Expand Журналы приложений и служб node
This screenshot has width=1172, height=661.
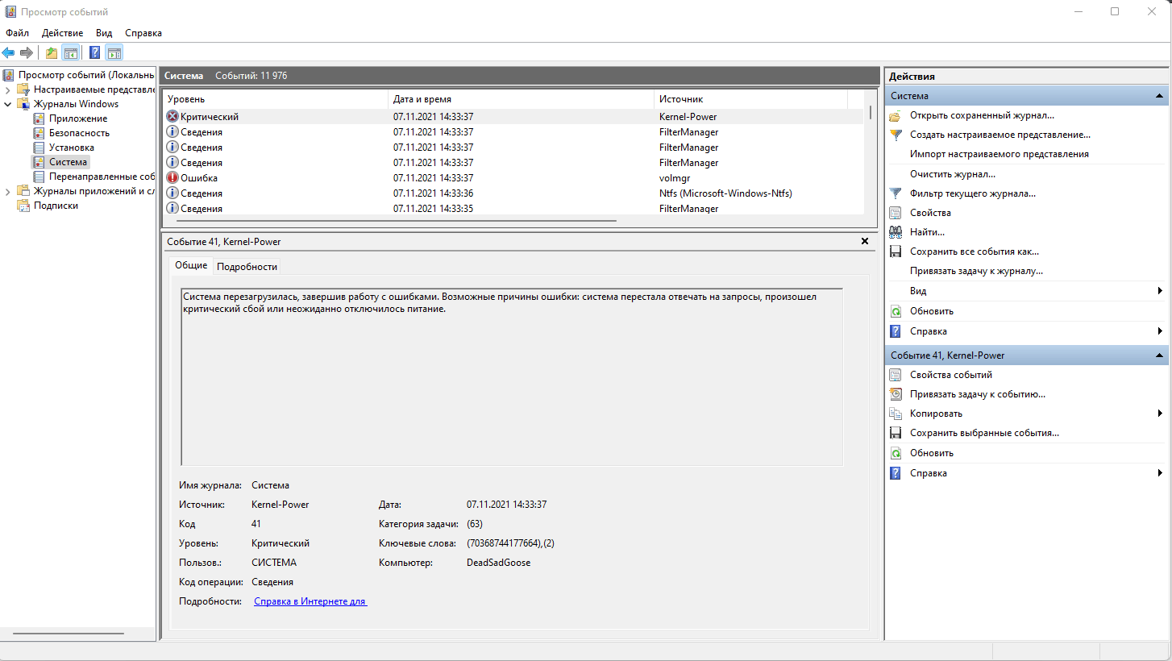point(7,191)
